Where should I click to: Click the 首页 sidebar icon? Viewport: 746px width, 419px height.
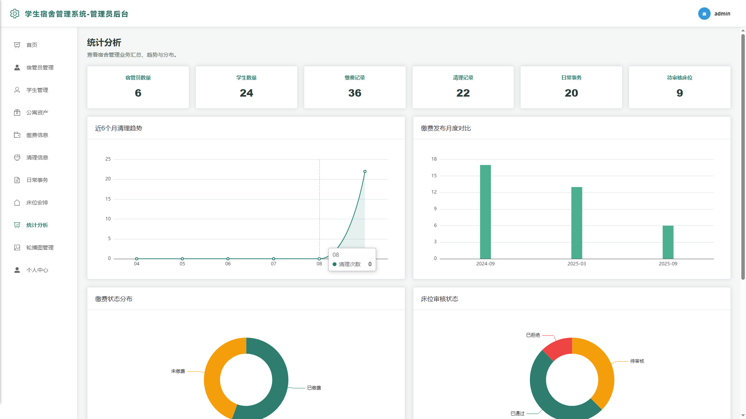pyautogui.click(x=17, y=45)
